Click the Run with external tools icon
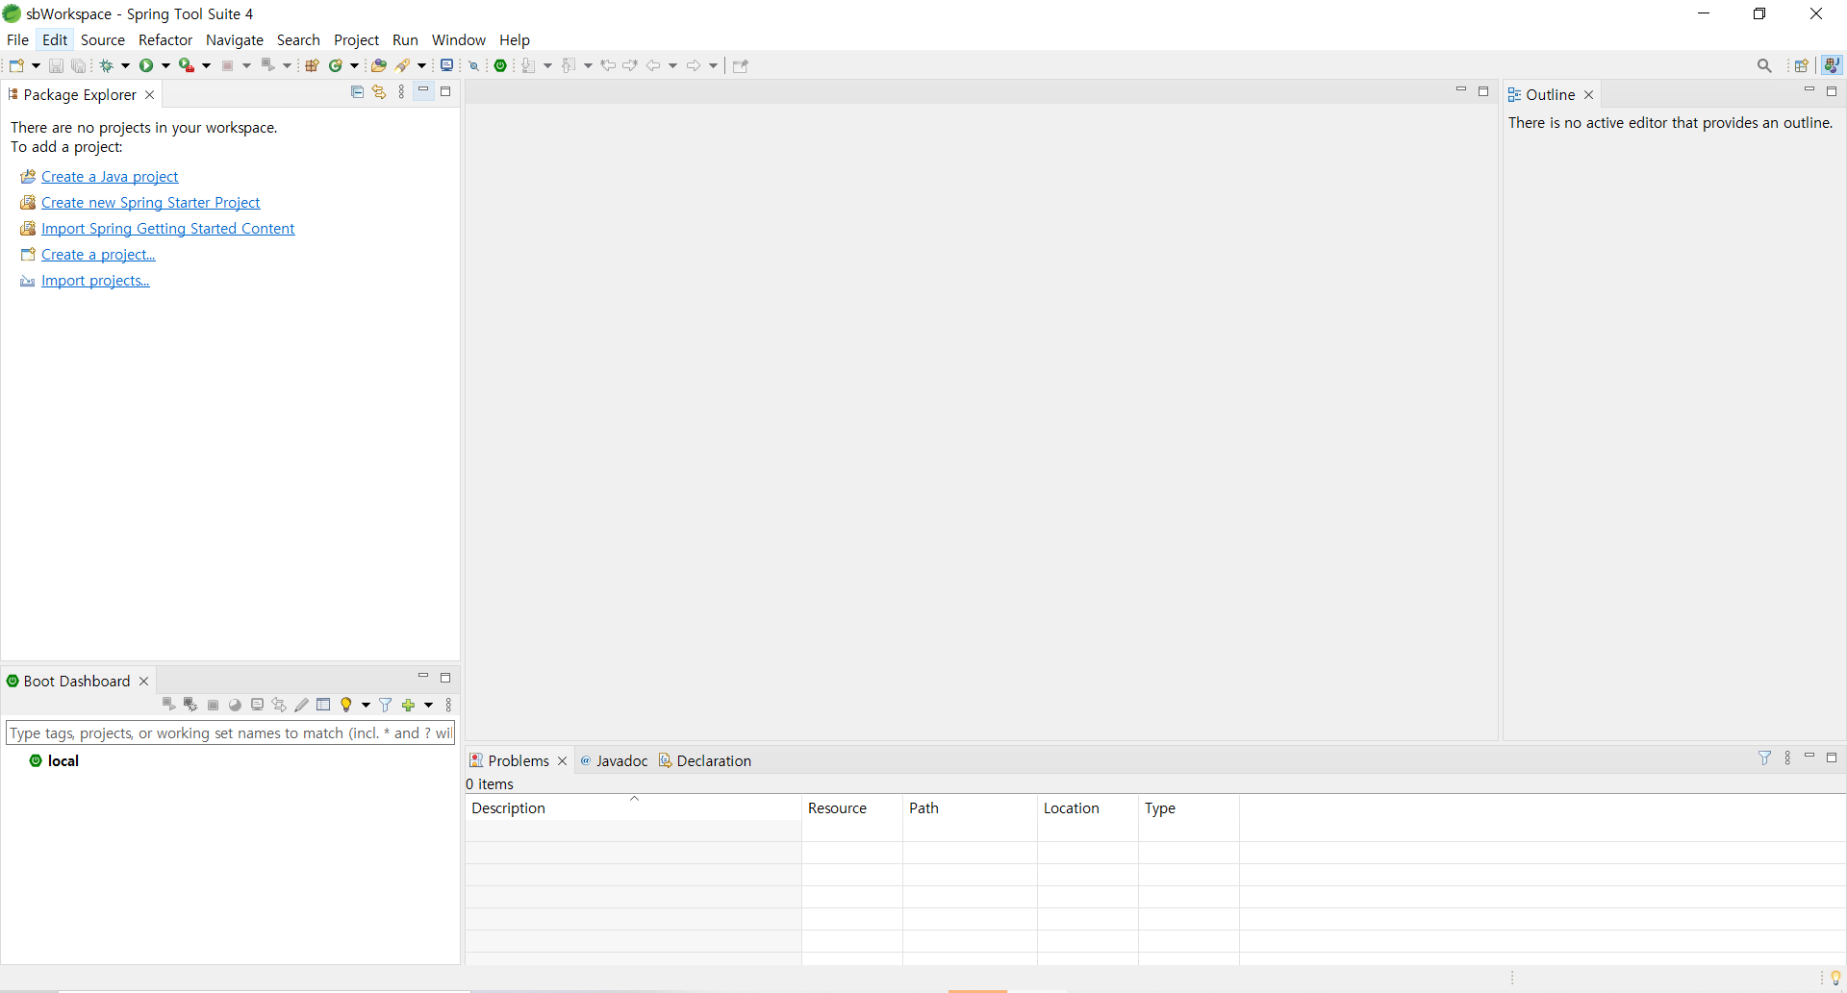Screen dimensions: 1847x993 pyautogui.click(x=187, y=65)
